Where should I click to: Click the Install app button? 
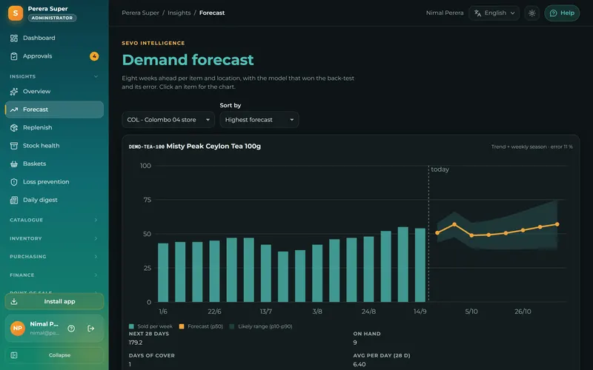click(54, 301)
